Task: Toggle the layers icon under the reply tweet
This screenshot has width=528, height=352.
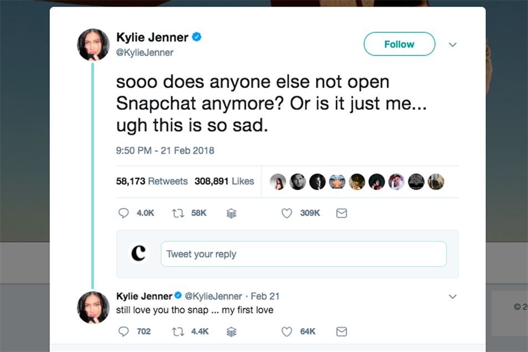Action: click(x=231, y=331)
